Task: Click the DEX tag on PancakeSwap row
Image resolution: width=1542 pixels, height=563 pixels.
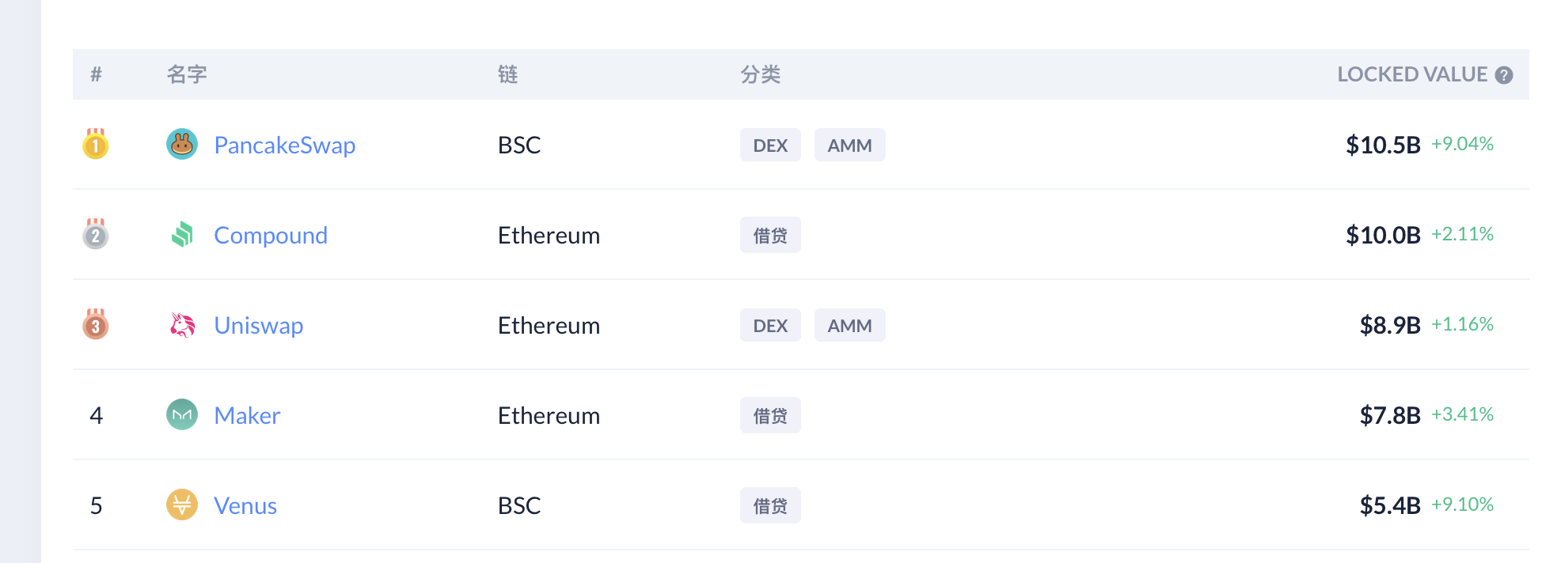Action: [769, 145]
